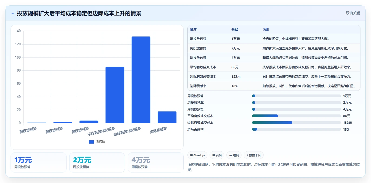Click the 平均有效成交成本 progress bar
This screenshot has height=183, width=371.
[x=296, y=116]
